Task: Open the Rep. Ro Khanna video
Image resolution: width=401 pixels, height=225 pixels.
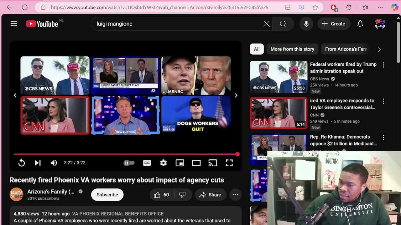Action: 343,140
